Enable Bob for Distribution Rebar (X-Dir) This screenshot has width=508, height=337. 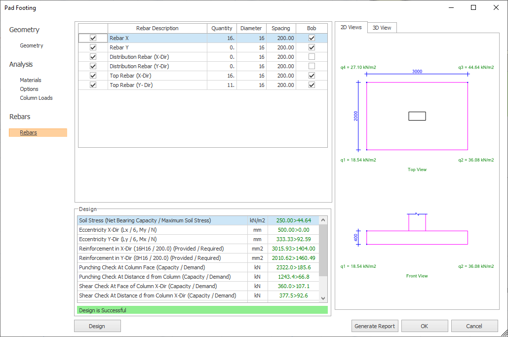pos(312,57)
